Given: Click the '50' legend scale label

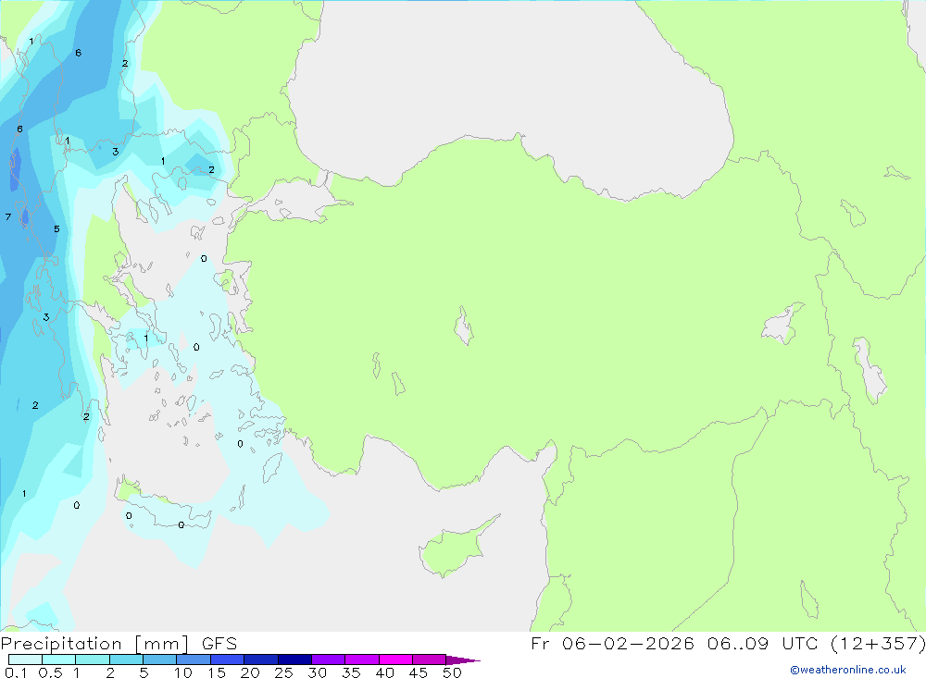Looking at the screenshot, I should click(x=452, y=672).
